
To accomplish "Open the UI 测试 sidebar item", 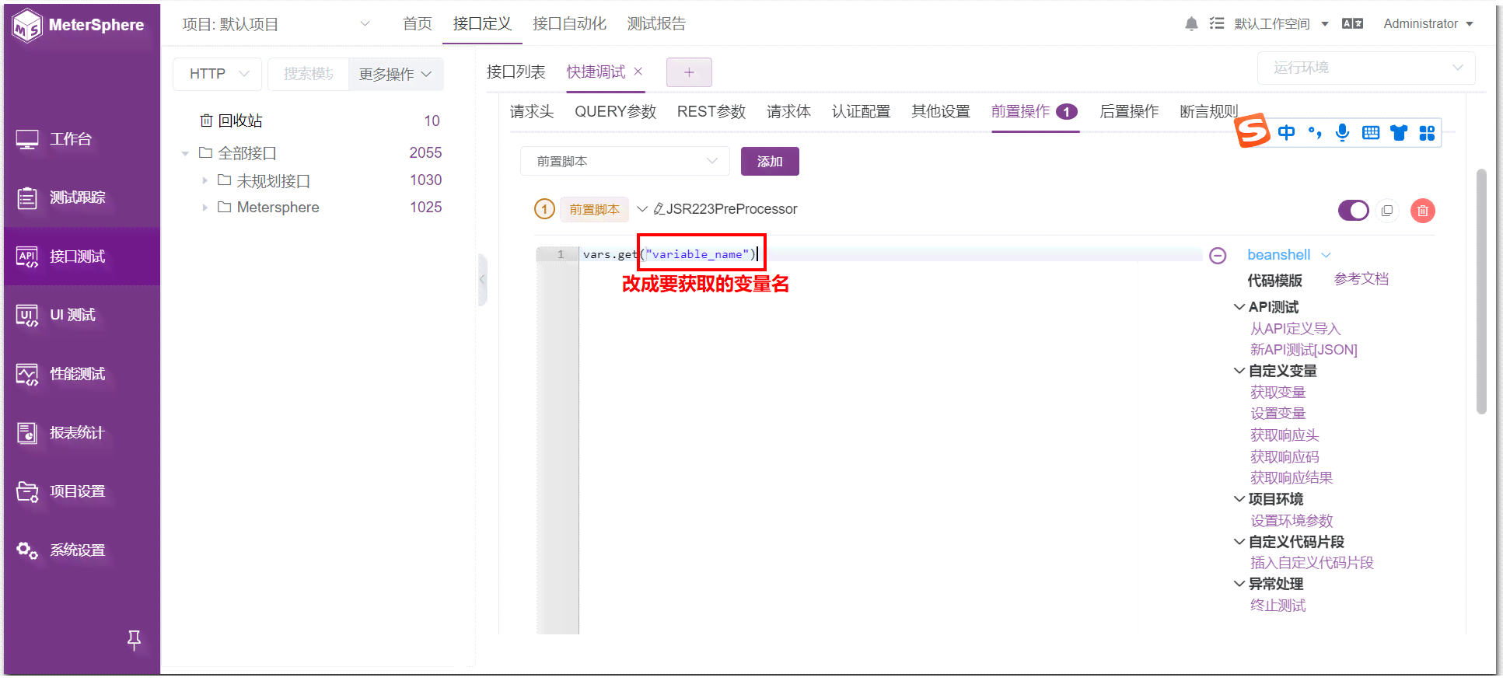I will click(x=82, y=315).
